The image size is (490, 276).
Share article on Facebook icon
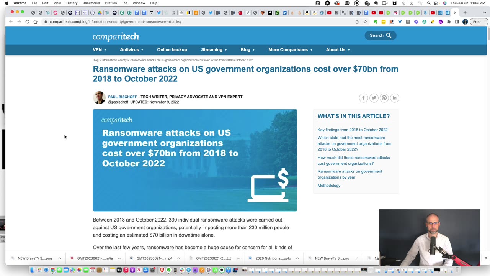[363, 98]
